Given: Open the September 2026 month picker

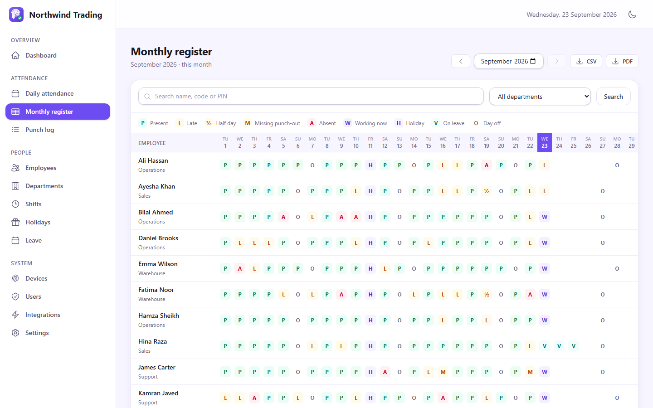Looking at the screenshot, I should (509, 61).
